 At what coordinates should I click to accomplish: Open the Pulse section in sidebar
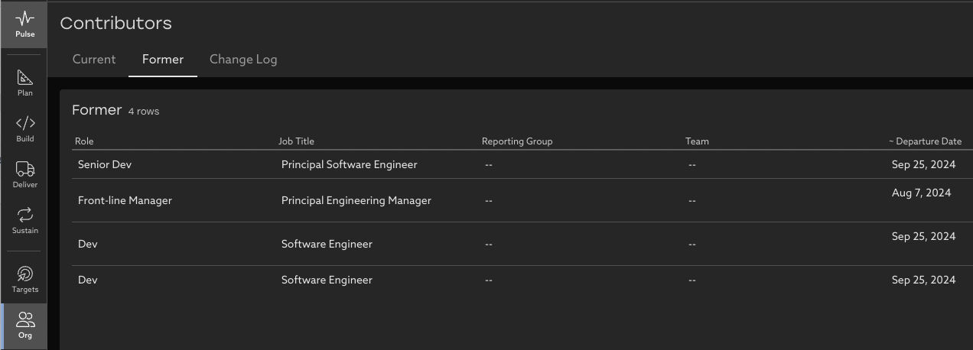tap(24, 24)
